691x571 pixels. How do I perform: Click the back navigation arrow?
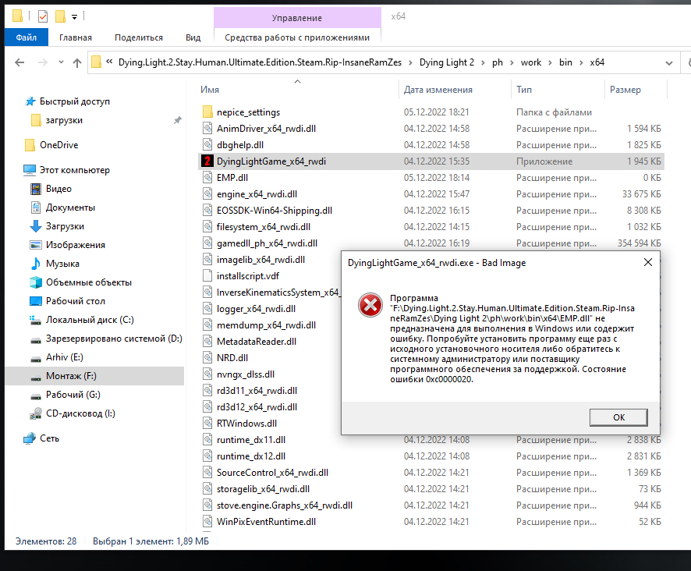(x=19, y=62)
